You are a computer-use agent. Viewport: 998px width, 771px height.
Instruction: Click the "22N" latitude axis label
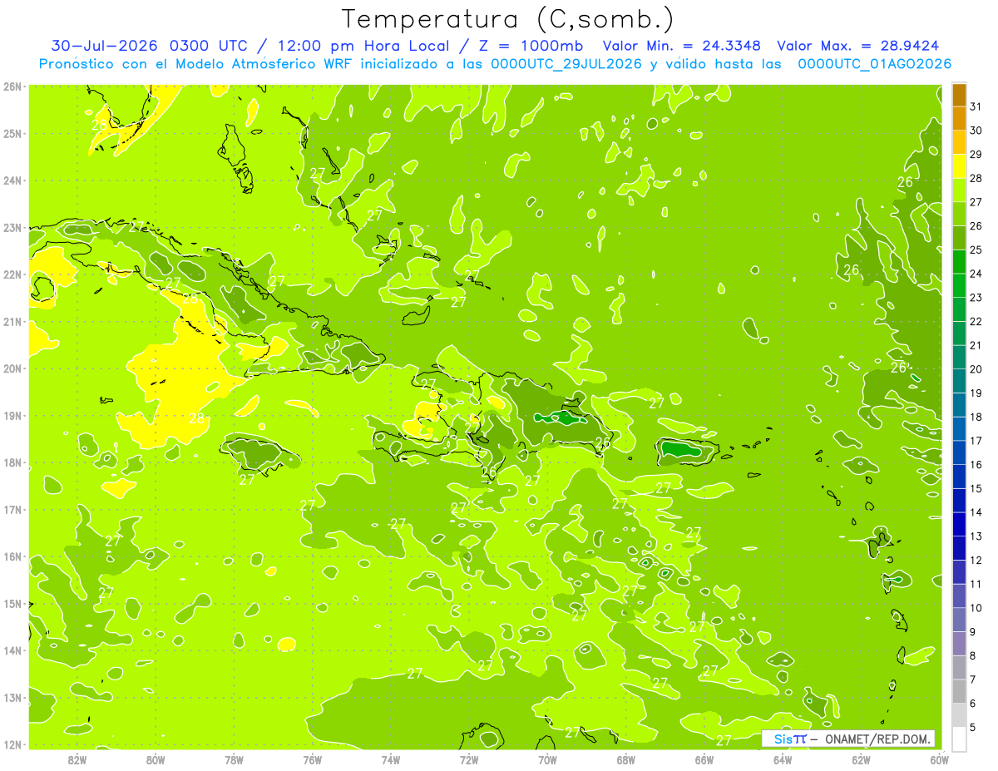pyautogui.click(x=12, y=274)
